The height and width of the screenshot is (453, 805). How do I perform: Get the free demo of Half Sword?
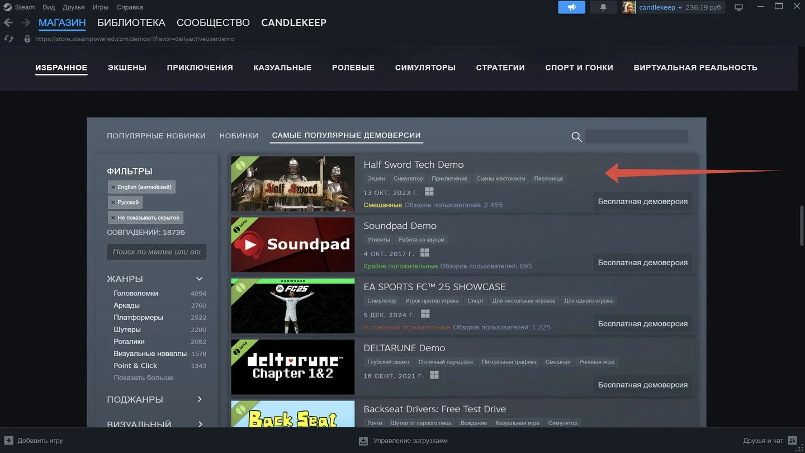click(x=643, y=201)
